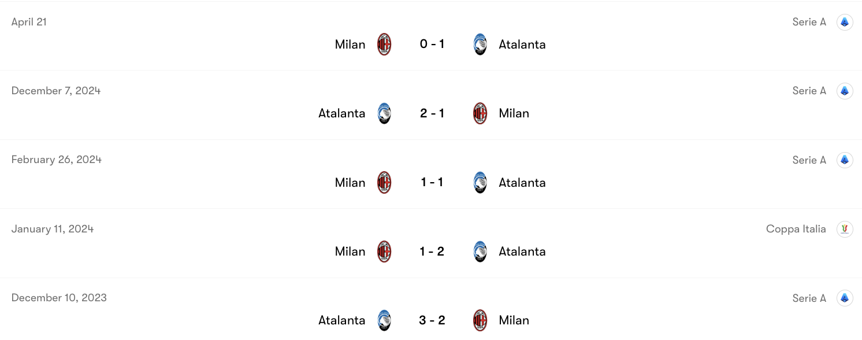
Task: Click the December 10, 2023 date text
Action: (58, 297)
